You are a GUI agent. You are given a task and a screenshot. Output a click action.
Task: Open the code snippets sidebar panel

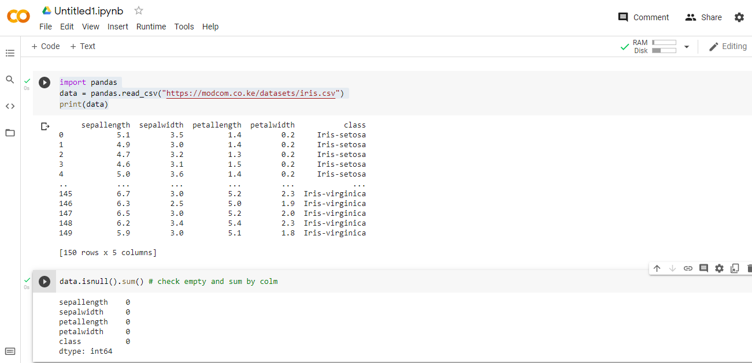point(10,106)
